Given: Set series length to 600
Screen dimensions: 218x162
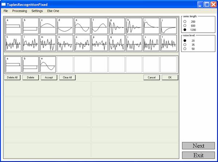Looking at the screenshot, I should 185,26.
